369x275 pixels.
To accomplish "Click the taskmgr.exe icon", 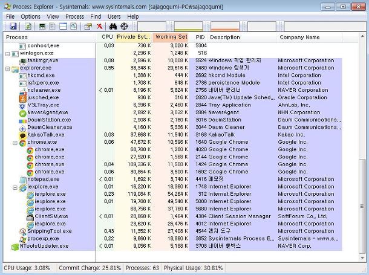I will (22, 61).
